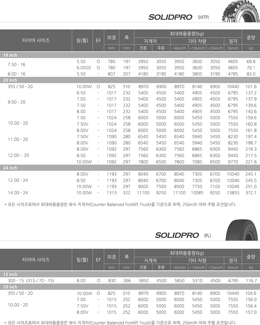260x325 pixels.
Task: Click the '~25km/h' column header in MTP table
Action: pos(215,48)
